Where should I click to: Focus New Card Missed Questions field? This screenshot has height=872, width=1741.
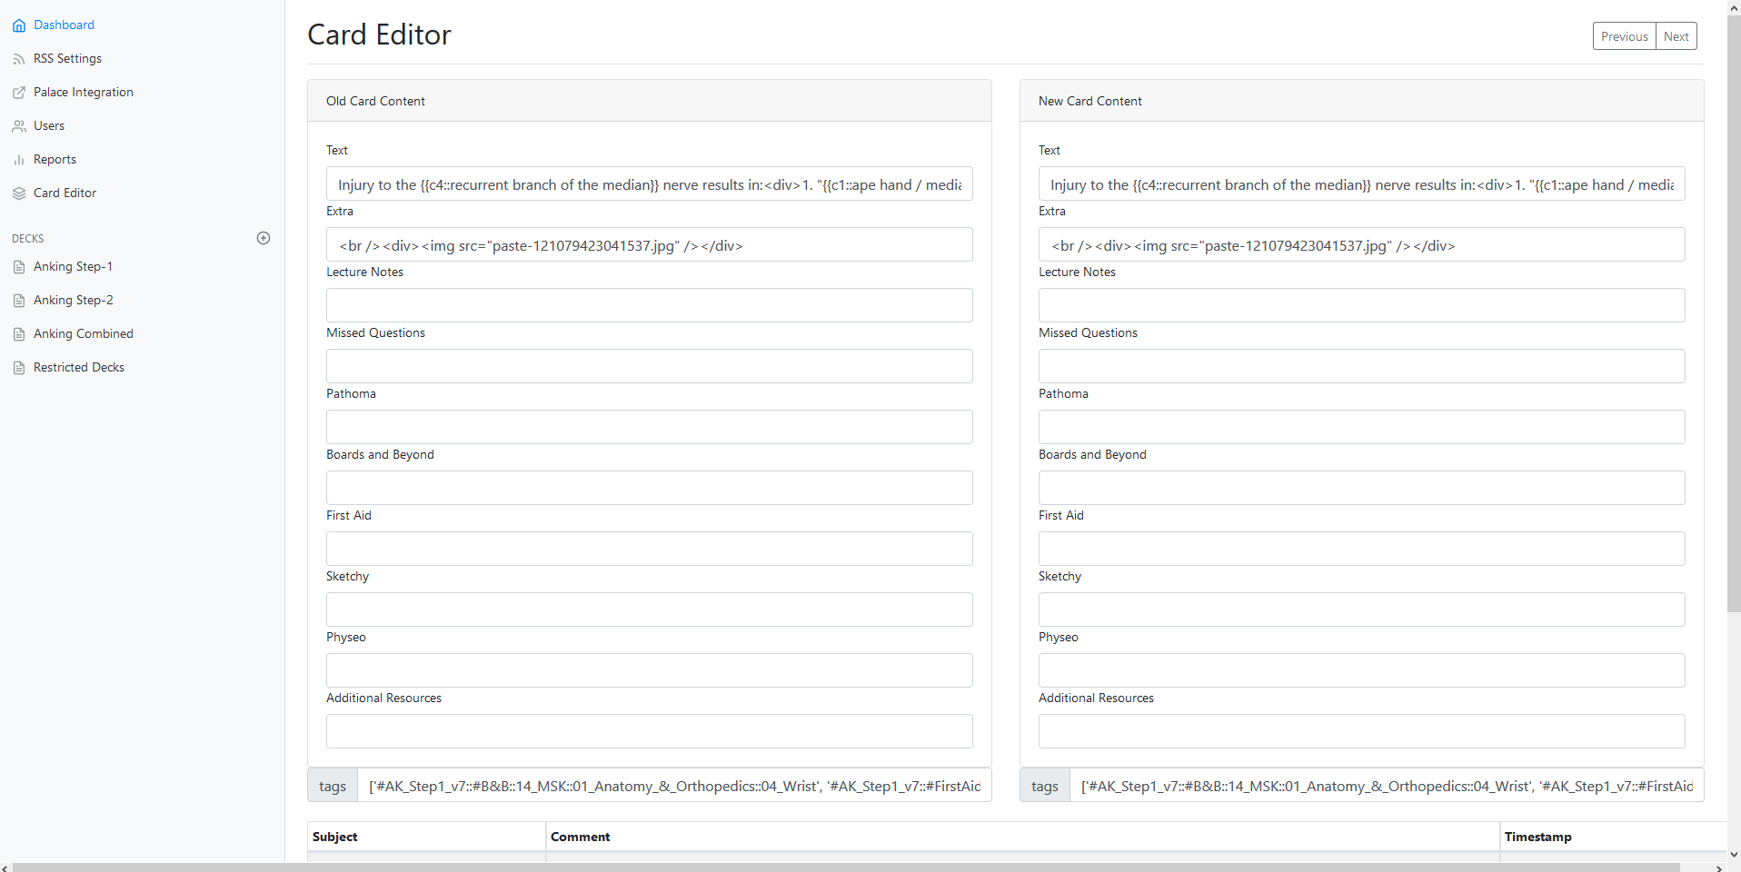[1361, 367]
